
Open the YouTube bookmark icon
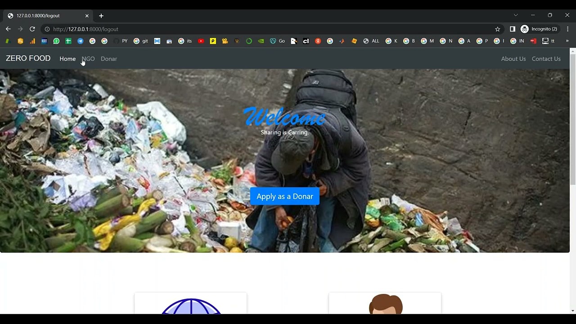pyautogui.click(x=201, y=41)
